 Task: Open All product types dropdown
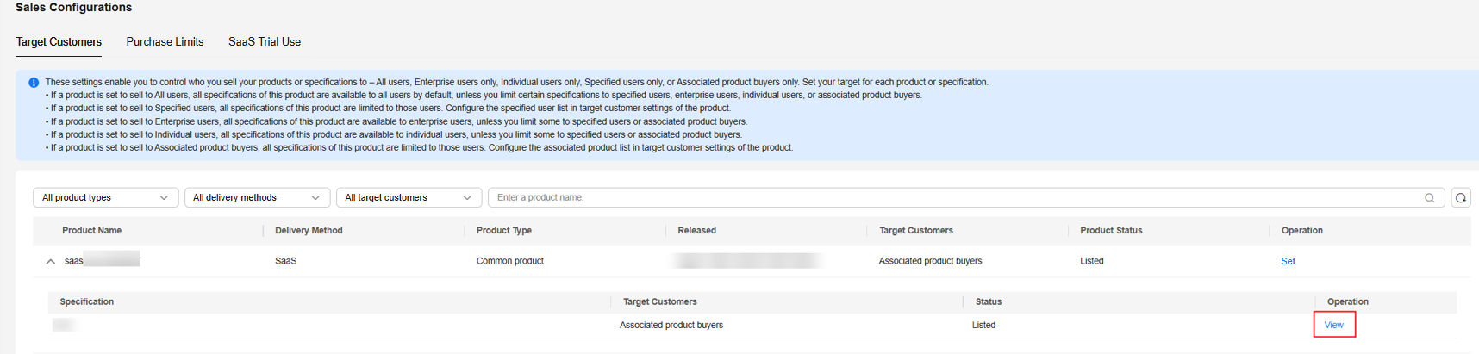(105, 198)
